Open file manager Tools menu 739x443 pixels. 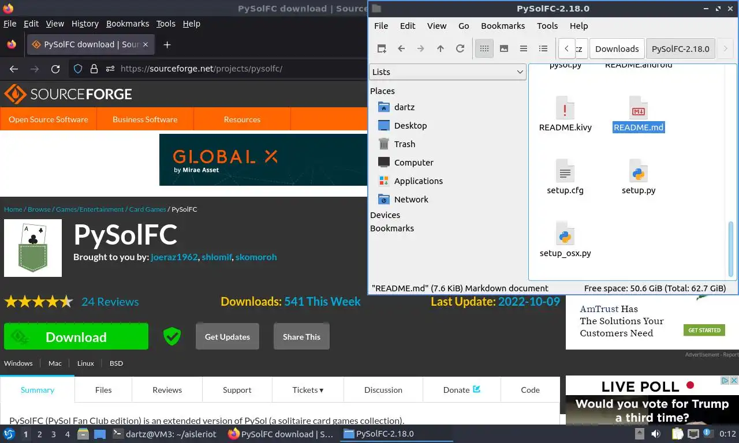pos(547,26)
